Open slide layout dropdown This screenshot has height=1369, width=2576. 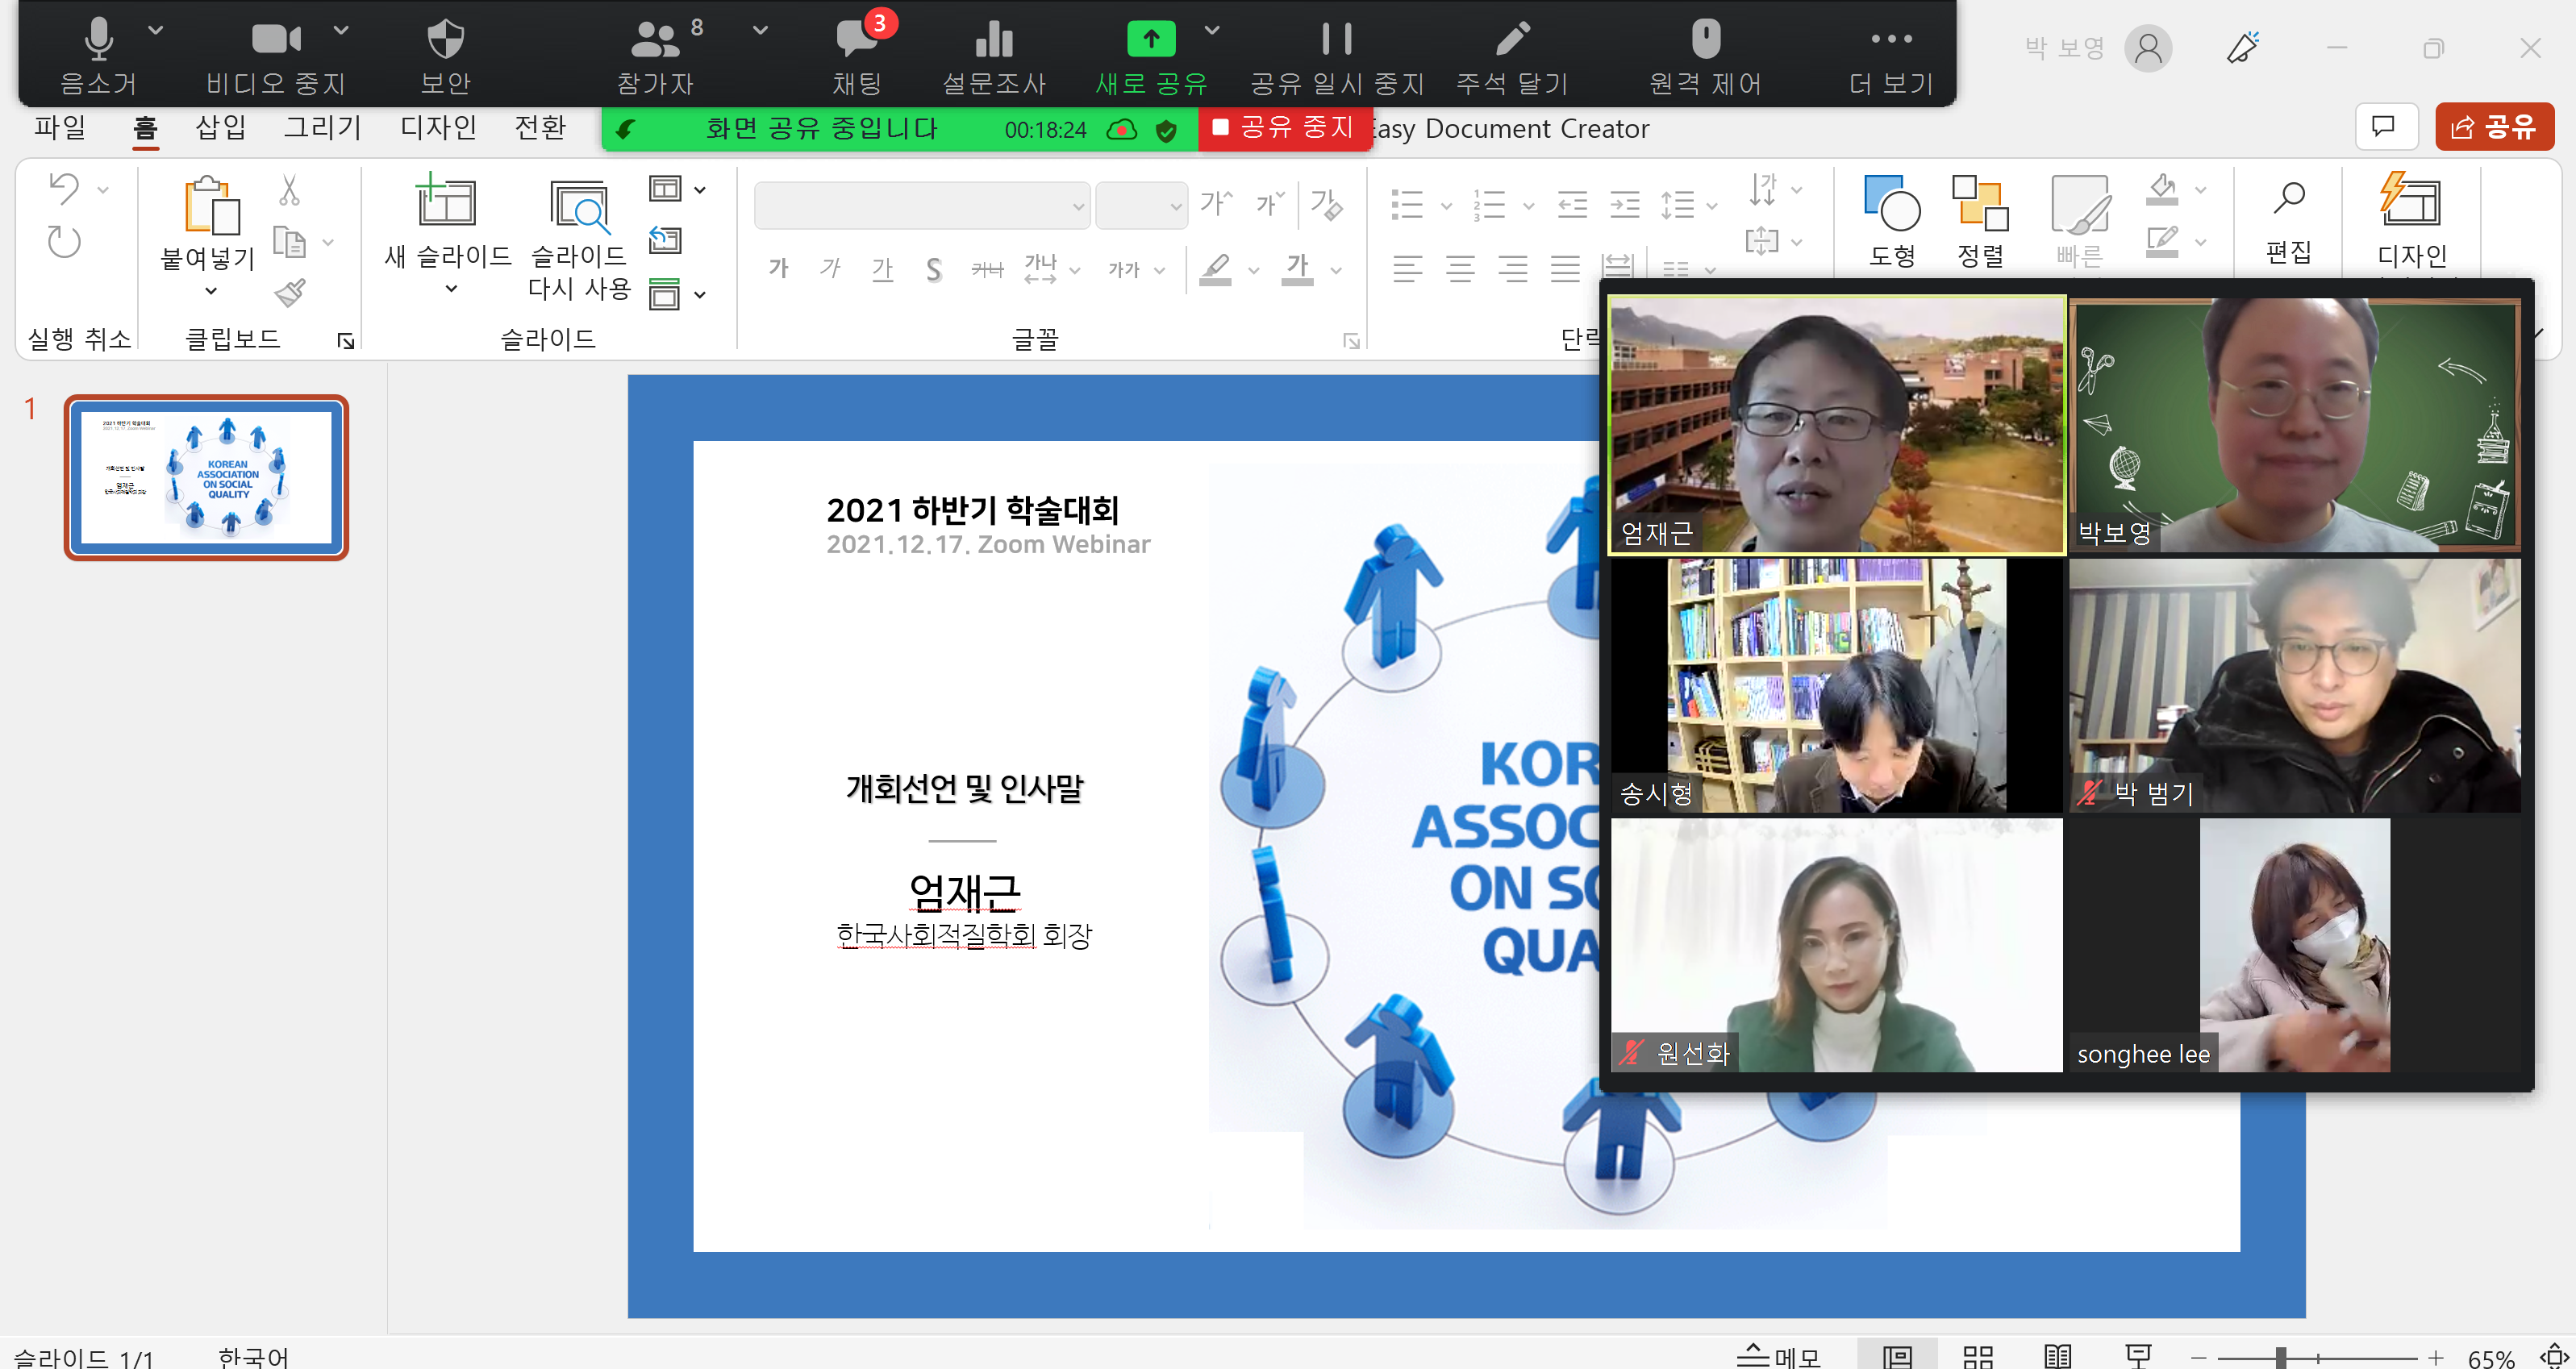pyautogui.click(x=676, y=189)
